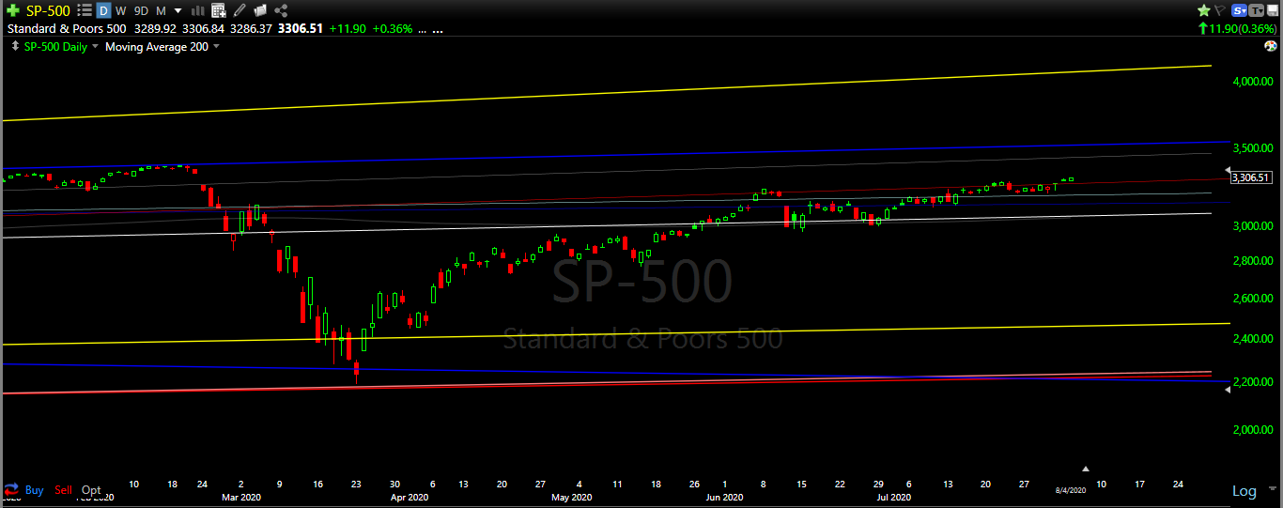Image resolution: width=1283 pixels, height=508 pixels.
Task: Click the Standard & Poors 500 name
Action: pyautogui.click(x=65, y=28)
